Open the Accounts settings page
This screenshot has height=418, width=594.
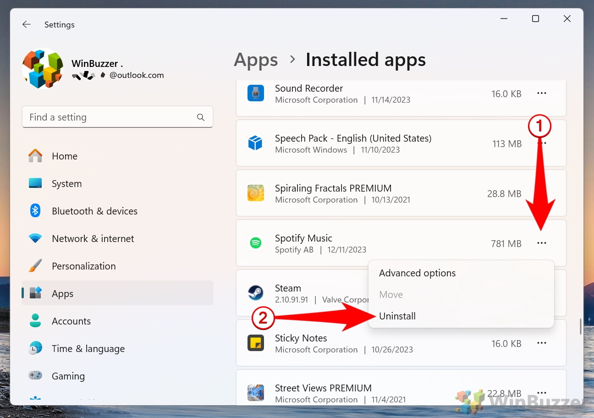(x=117, y=321)
